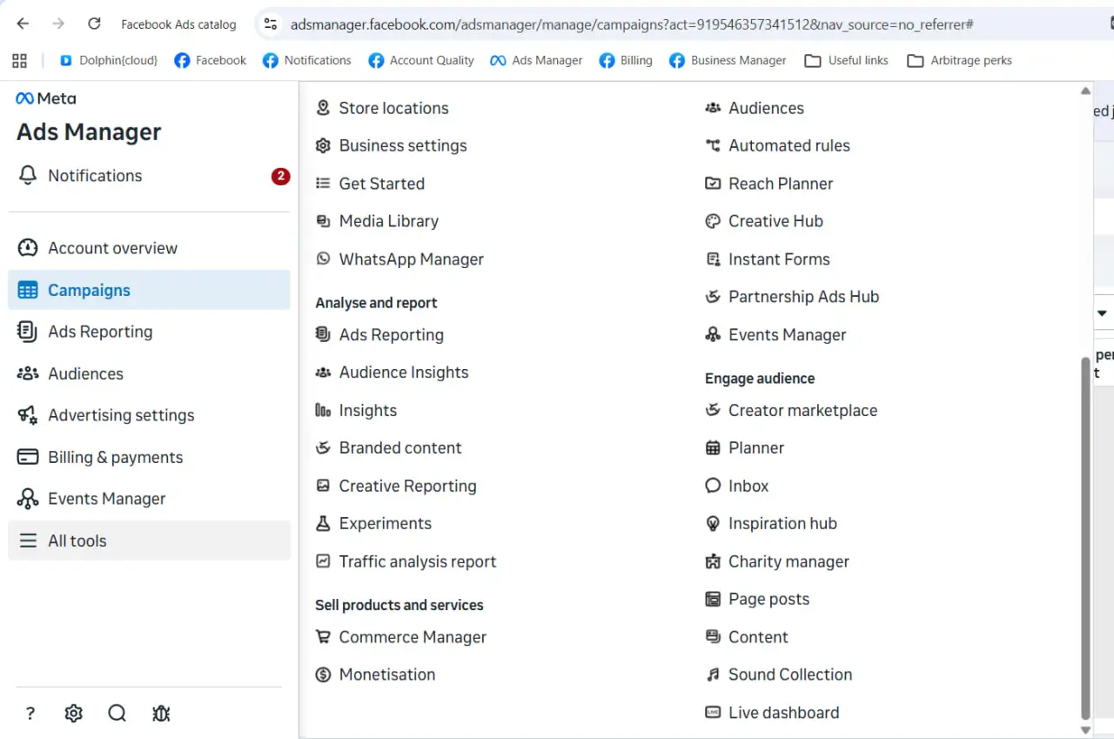The image size is (1114, 739).
Task: Open the Ads Manager bookmark
Action: point(536,60)
